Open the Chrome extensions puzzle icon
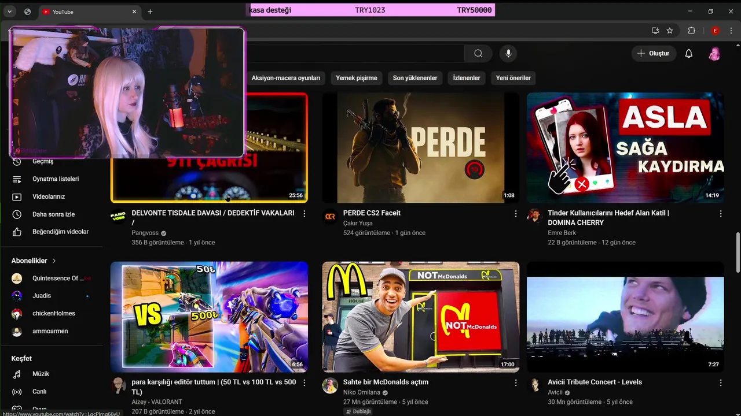Screen dimensions: 741x416 (691, 31)
